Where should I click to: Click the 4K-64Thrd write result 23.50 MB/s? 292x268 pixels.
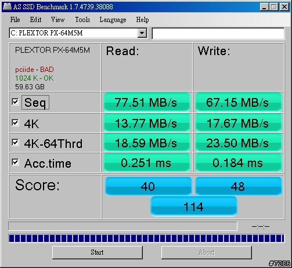point(238,143)
